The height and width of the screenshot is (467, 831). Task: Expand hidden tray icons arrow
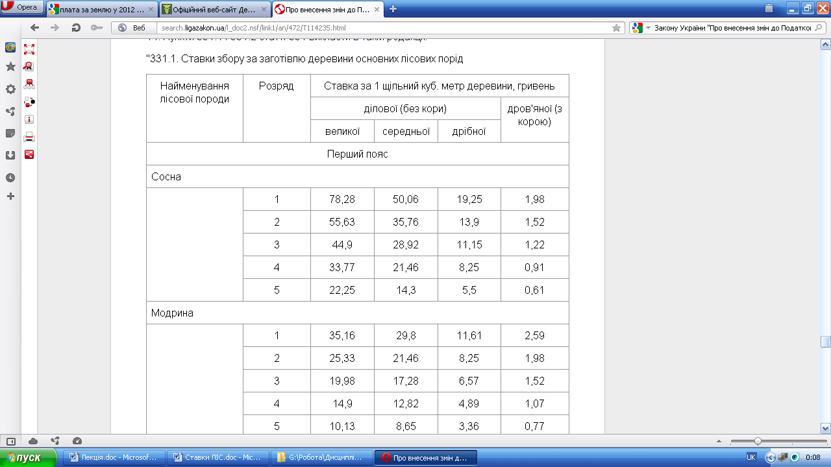(x=770, y=457)
